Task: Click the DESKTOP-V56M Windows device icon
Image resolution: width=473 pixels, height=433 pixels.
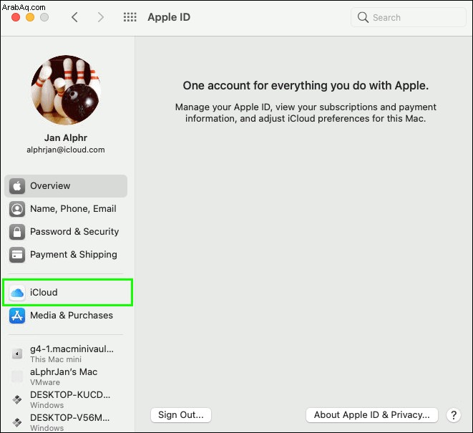Action: tap(17, 422)
